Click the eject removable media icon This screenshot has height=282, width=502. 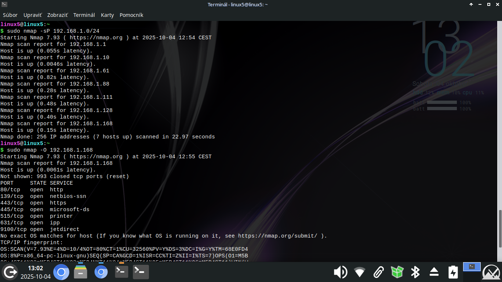pos(434,272)
